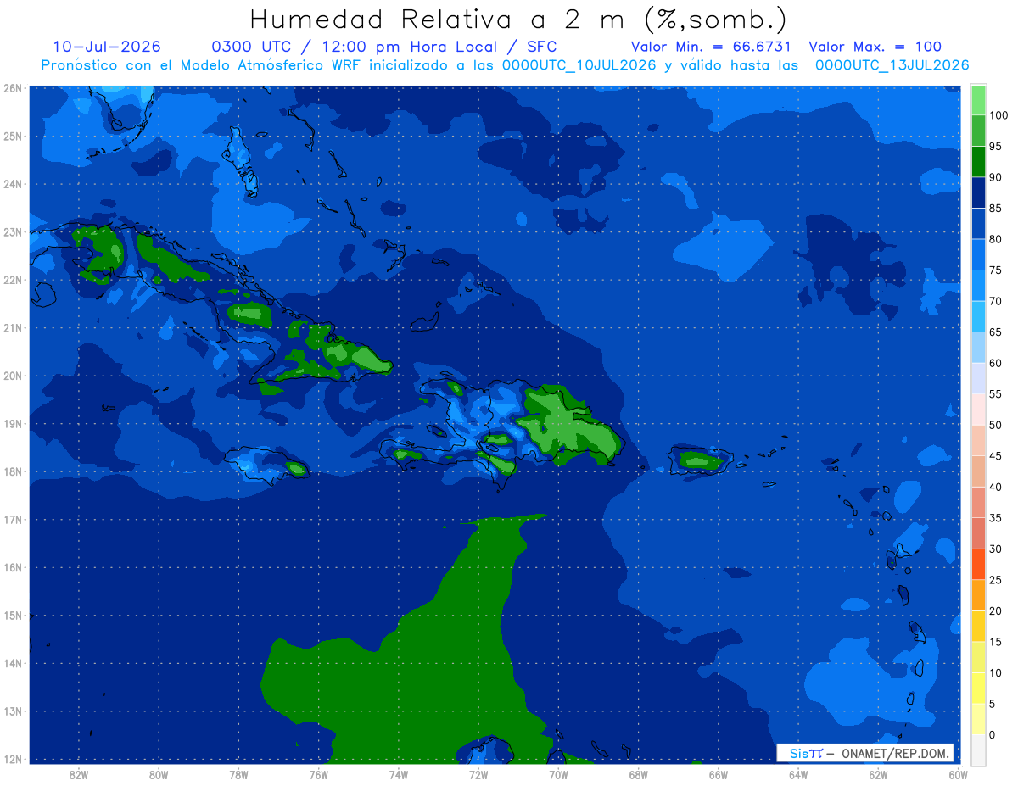Click the legend label '85'

point(996,209)
